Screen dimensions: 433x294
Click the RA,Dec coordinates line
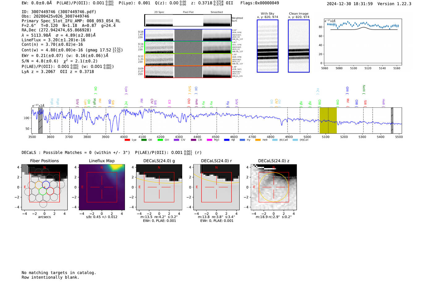tap(57, 30)
